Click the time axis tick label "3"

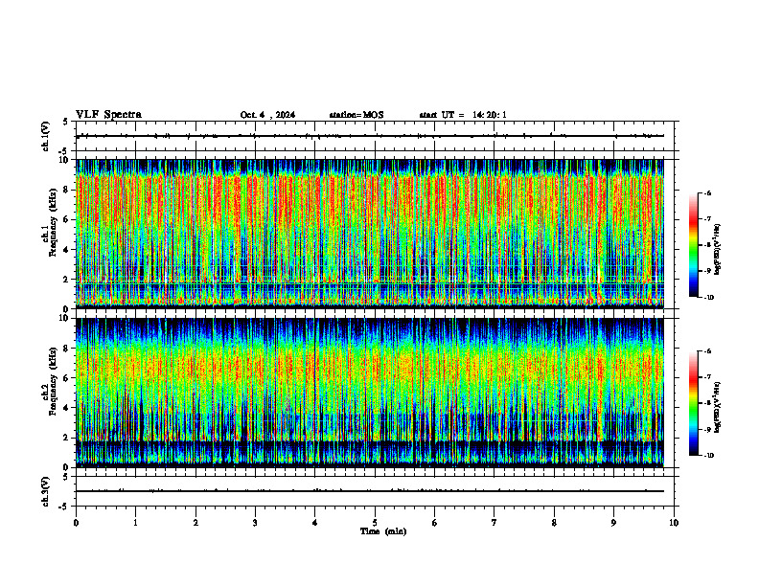tap(255, 523)
